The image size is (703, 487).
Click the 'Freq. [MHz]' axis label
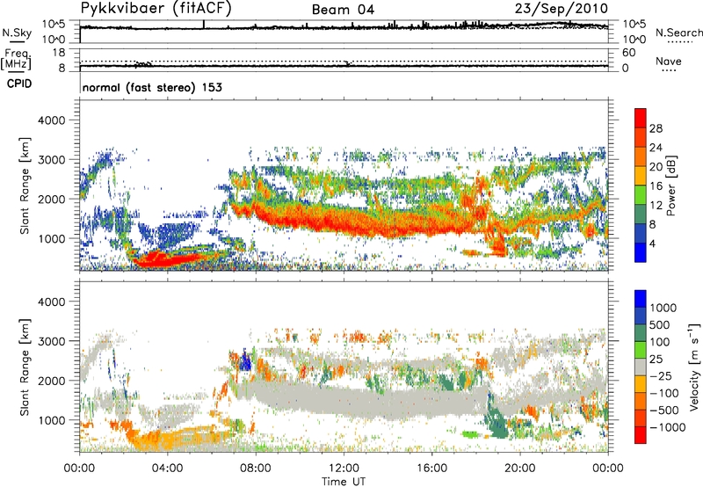(x=16, y=60)
